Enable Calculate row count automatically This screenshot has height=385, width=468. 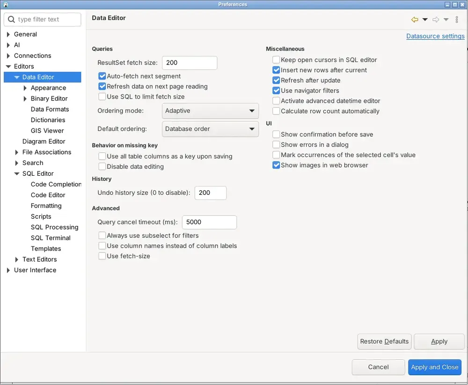tap(276, 111)
